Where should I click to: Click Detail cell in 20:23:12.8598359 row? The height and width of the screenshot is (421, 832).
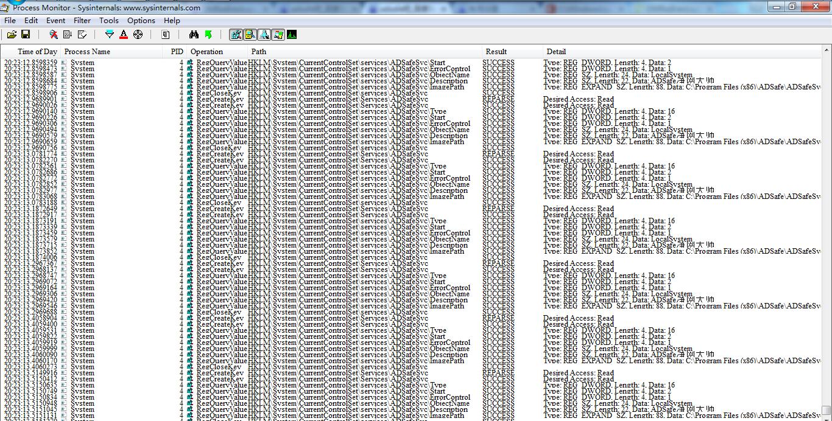coord(607,63)
